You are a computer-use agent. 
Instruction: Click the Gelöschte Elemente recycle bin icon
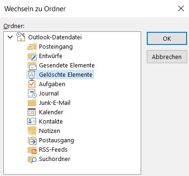(32, 74)
